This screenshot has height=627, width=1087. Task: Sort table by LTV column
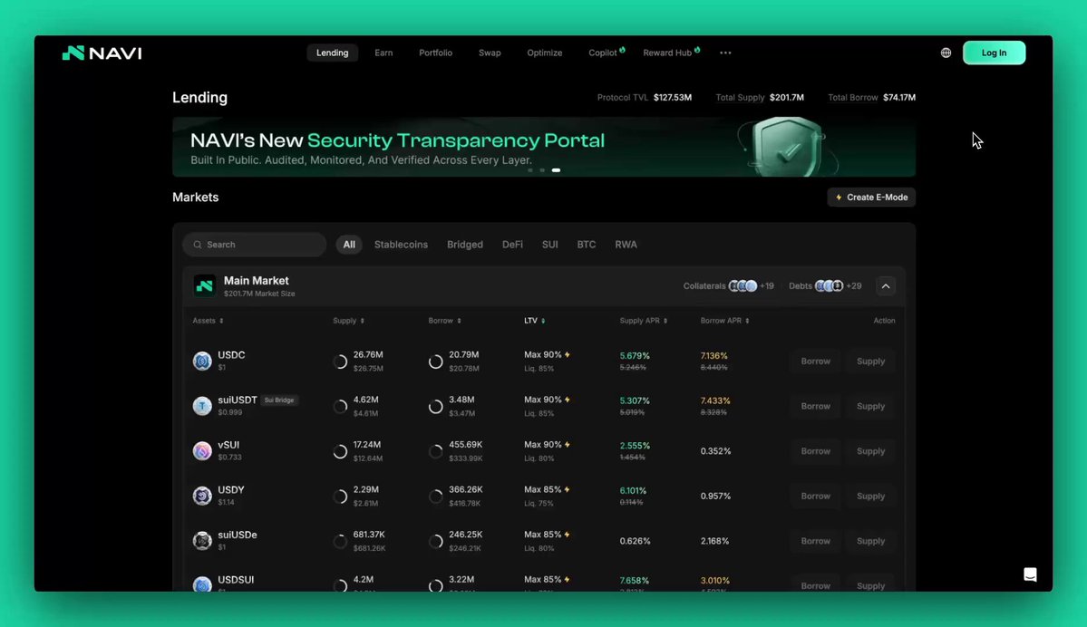[x=535, y=321]
